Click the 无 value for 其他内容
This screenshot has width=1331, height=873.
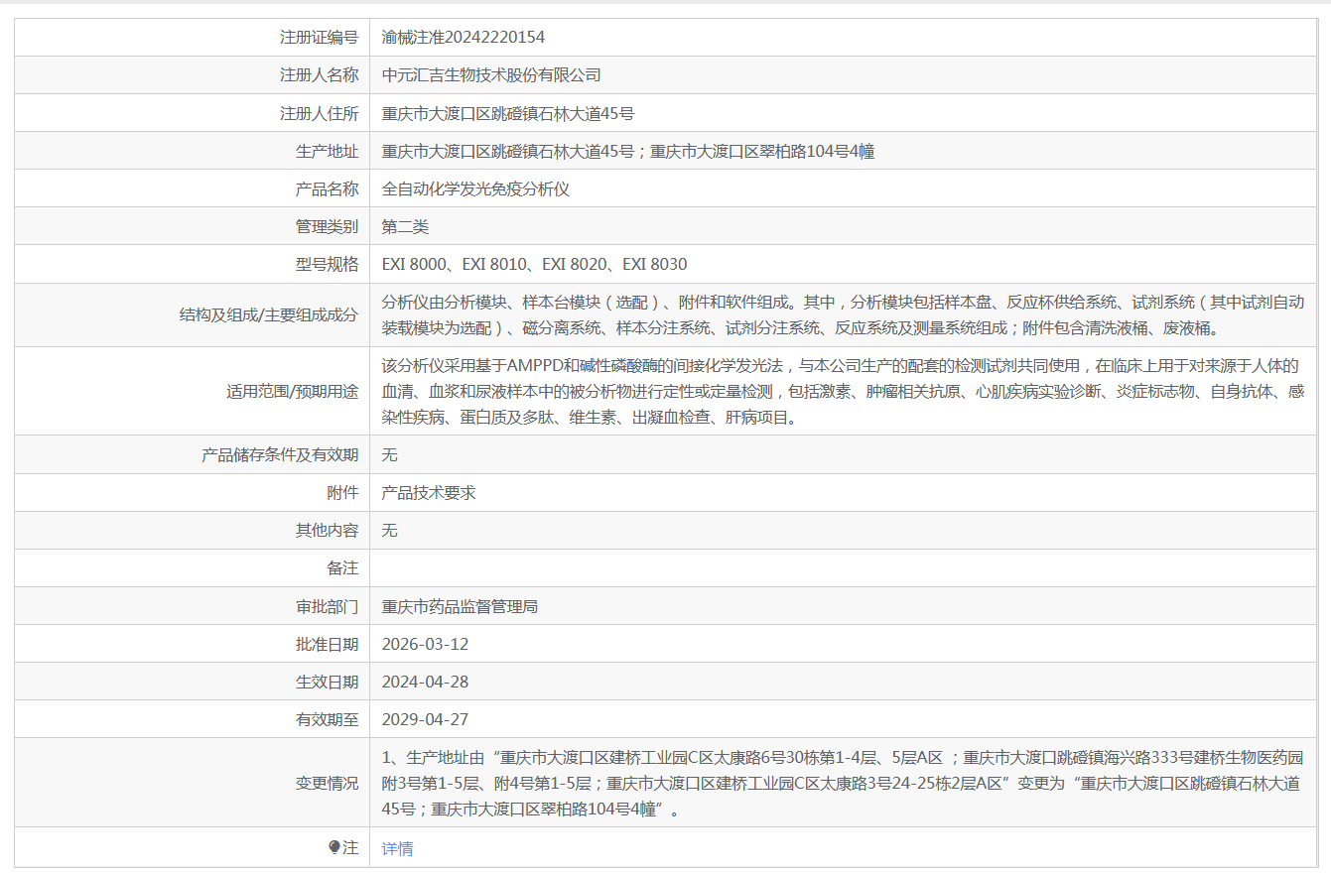pyautogui.click(x=390, y=530)
